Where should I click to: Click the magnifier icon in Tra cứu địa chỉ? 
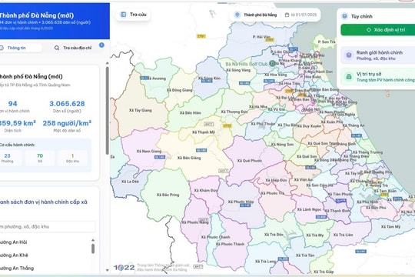pos(57,48)
